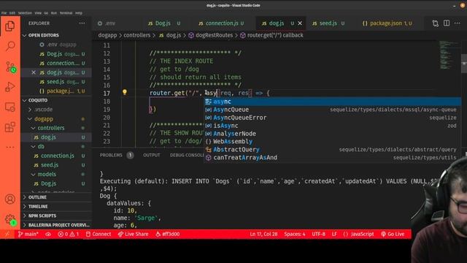Close dog.js in Open Editors list
Screen dimensions: 467x263
34,72
